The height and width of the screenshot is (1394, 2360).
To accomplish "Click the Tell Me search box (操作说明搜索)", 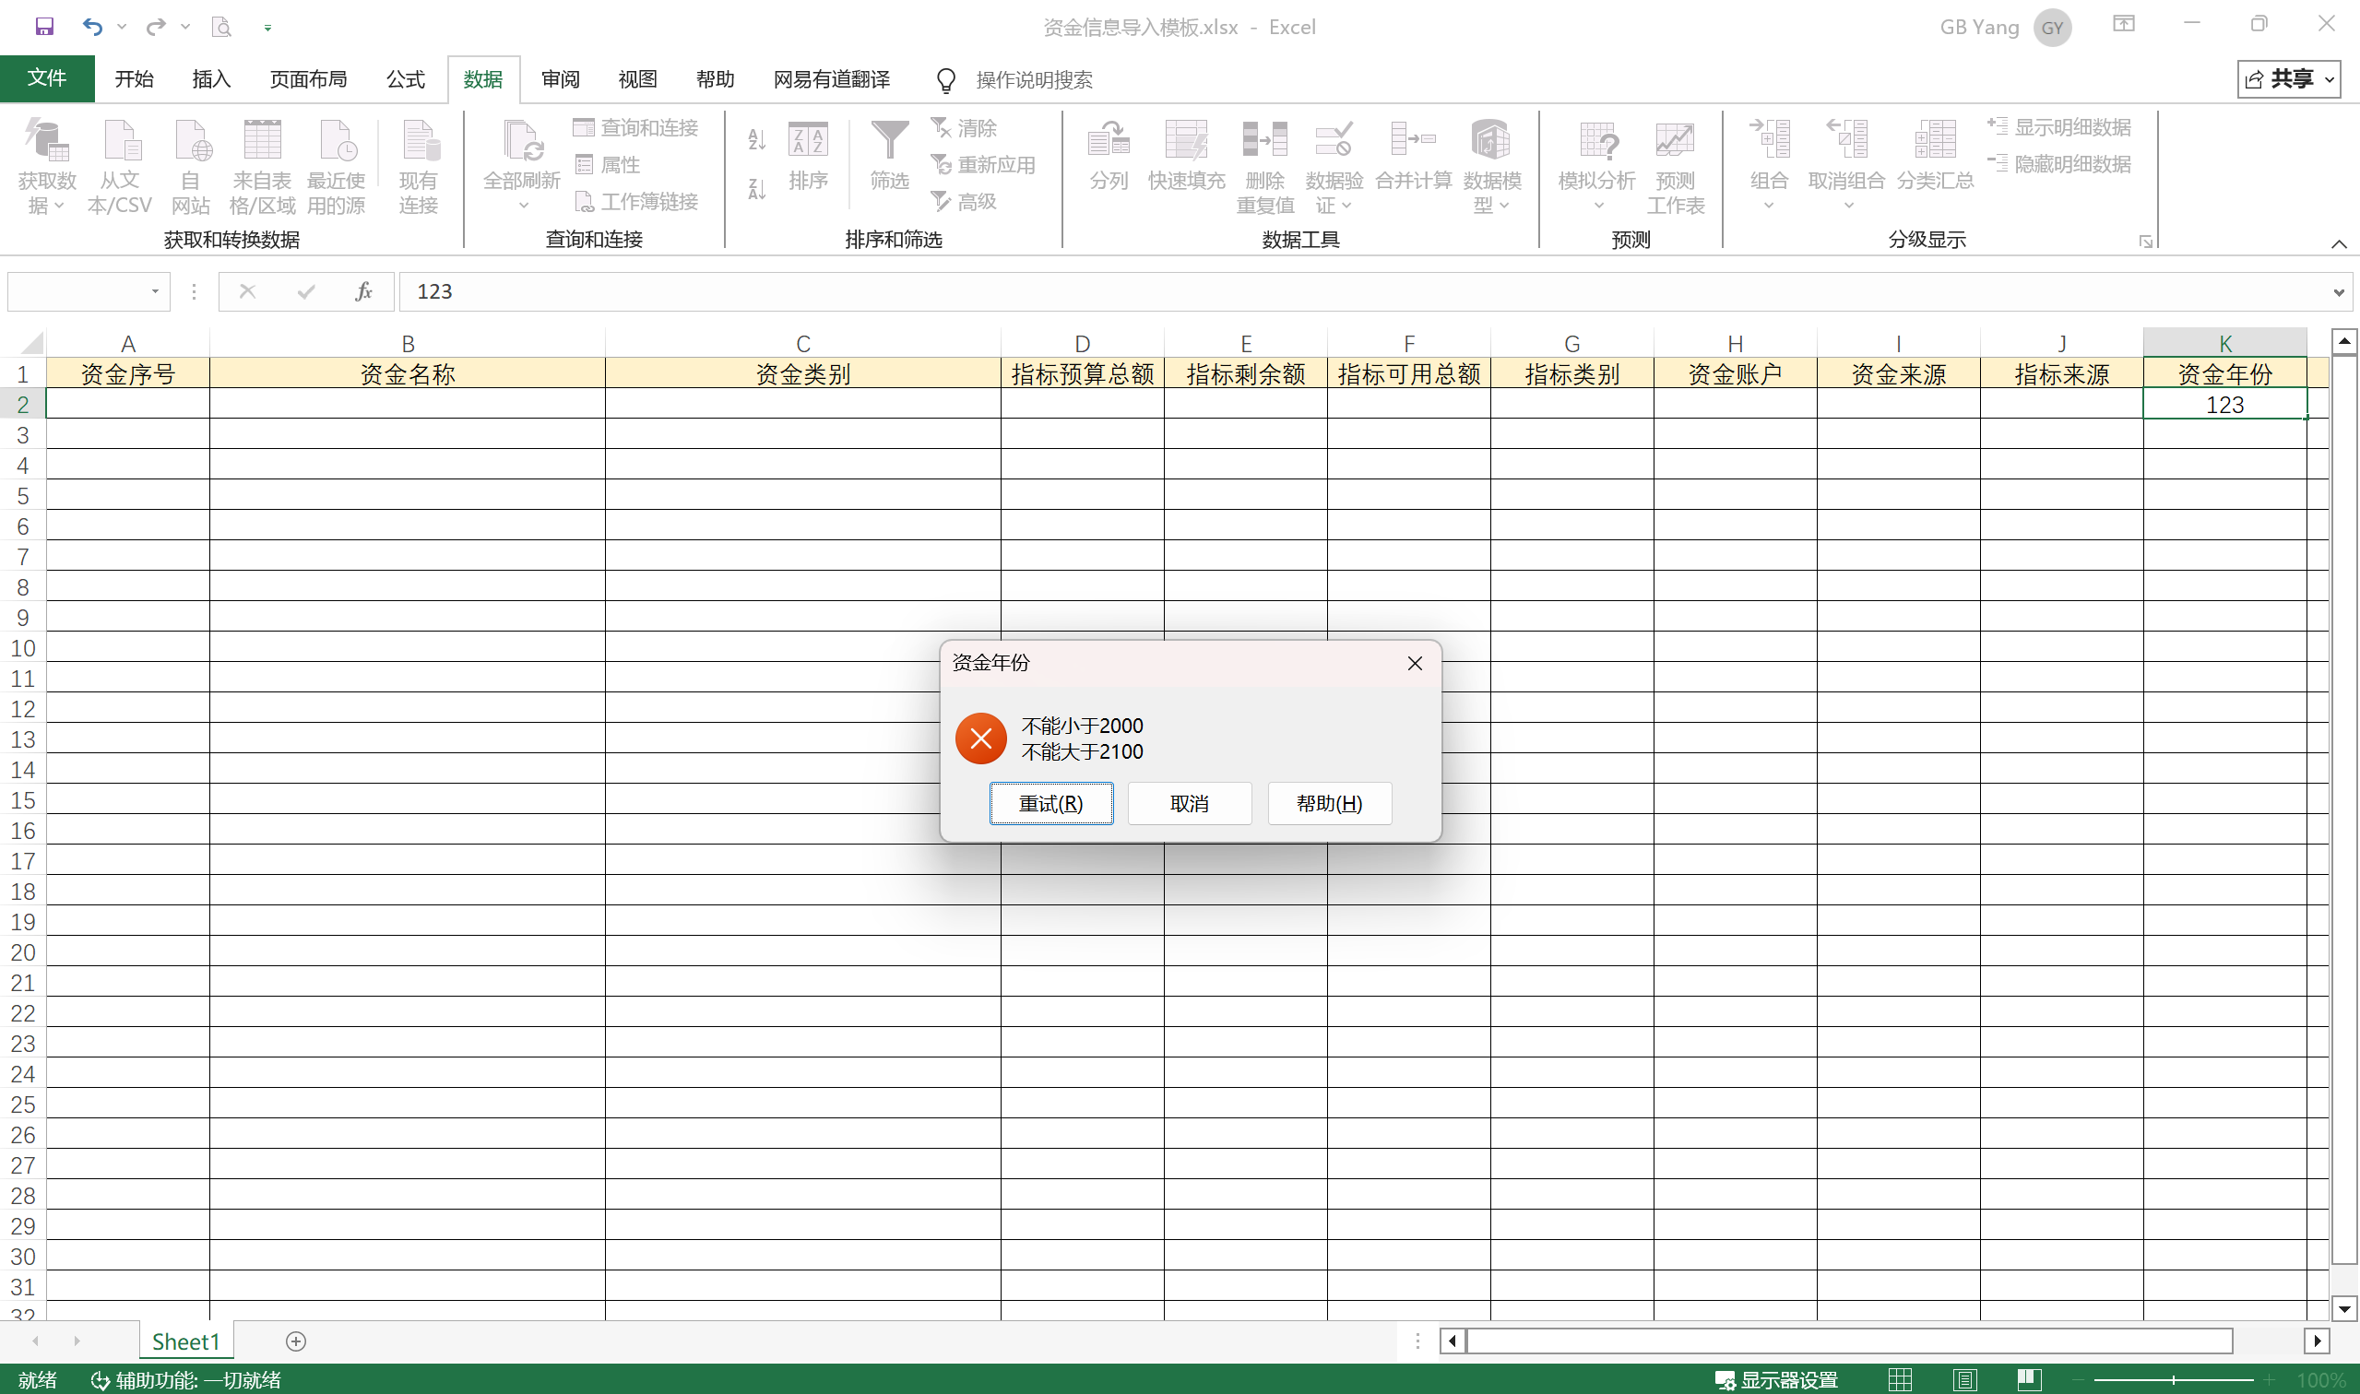I will pyautogui.click(x=1034, y=80).
